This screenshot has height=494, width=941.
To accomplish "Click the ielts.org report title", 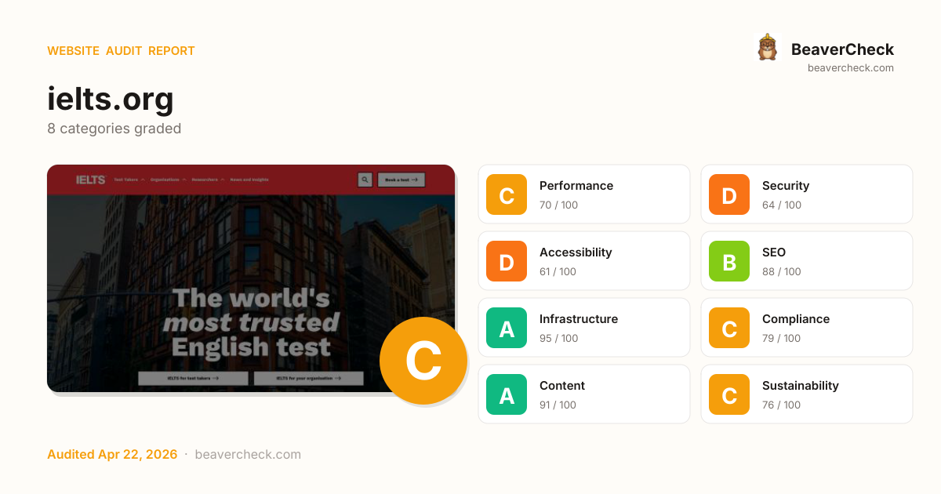I will (111, 100).
